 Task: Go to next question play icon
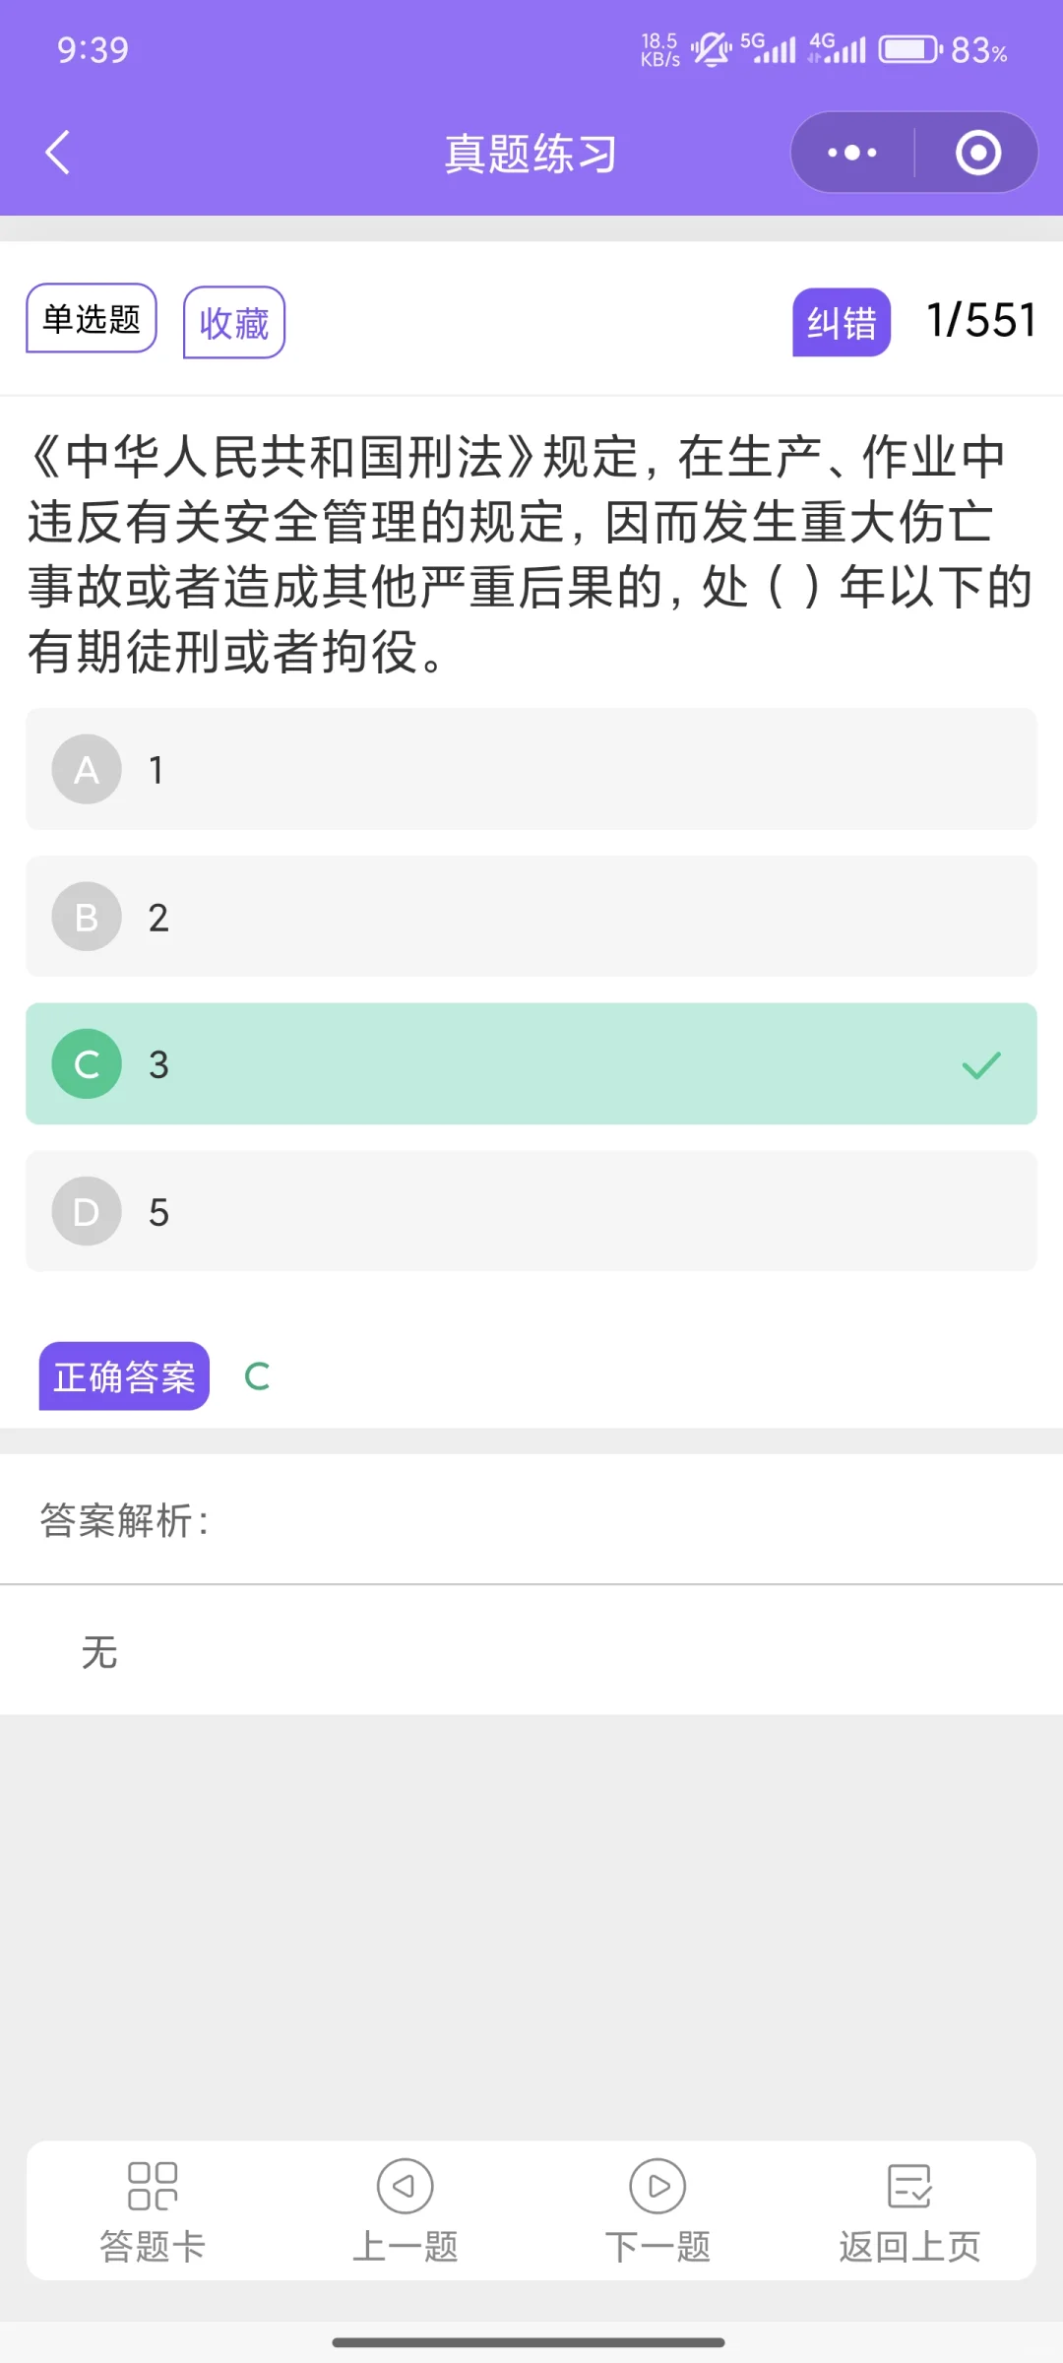[657, 2186]
